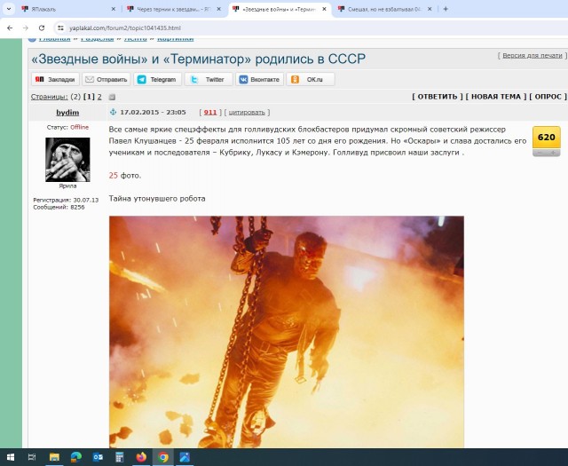Launch Firefox from taskbar
The width and height of the screenshot is (568, 466).
(141, 457)
